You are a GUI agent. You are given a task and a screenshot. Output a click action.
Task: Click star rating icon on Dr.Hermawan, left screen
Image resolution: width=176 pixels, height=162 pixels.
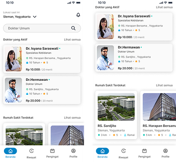point(44,94)
